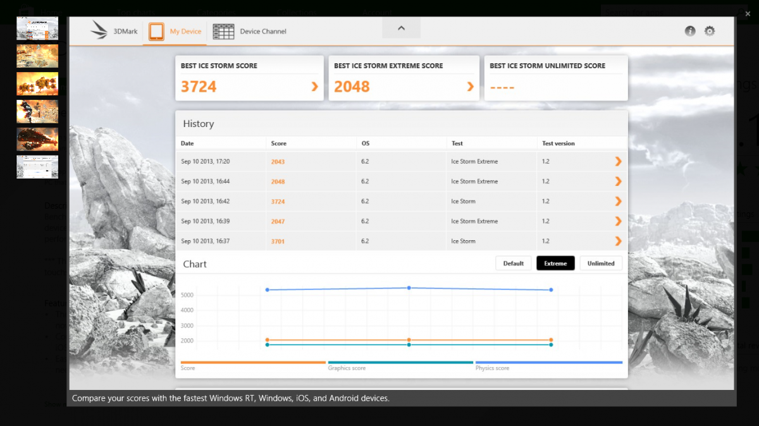This screenshot has width=759, height=426.
Task: Click the dashes on Ice Storm Unlimited card
Action: click(502, 87)
